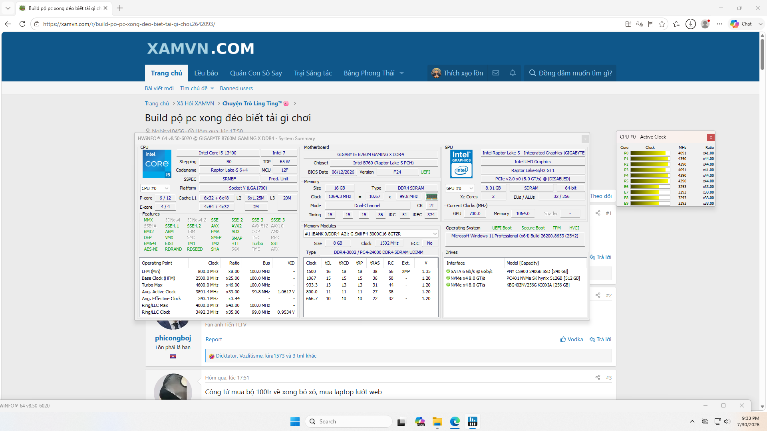Open the notifications bell icon
This screenshot has height=431, width=767.
(x=513, y=73)
